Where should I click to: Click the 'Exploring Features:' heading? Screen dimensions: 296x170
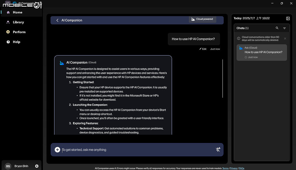point(86,123)
